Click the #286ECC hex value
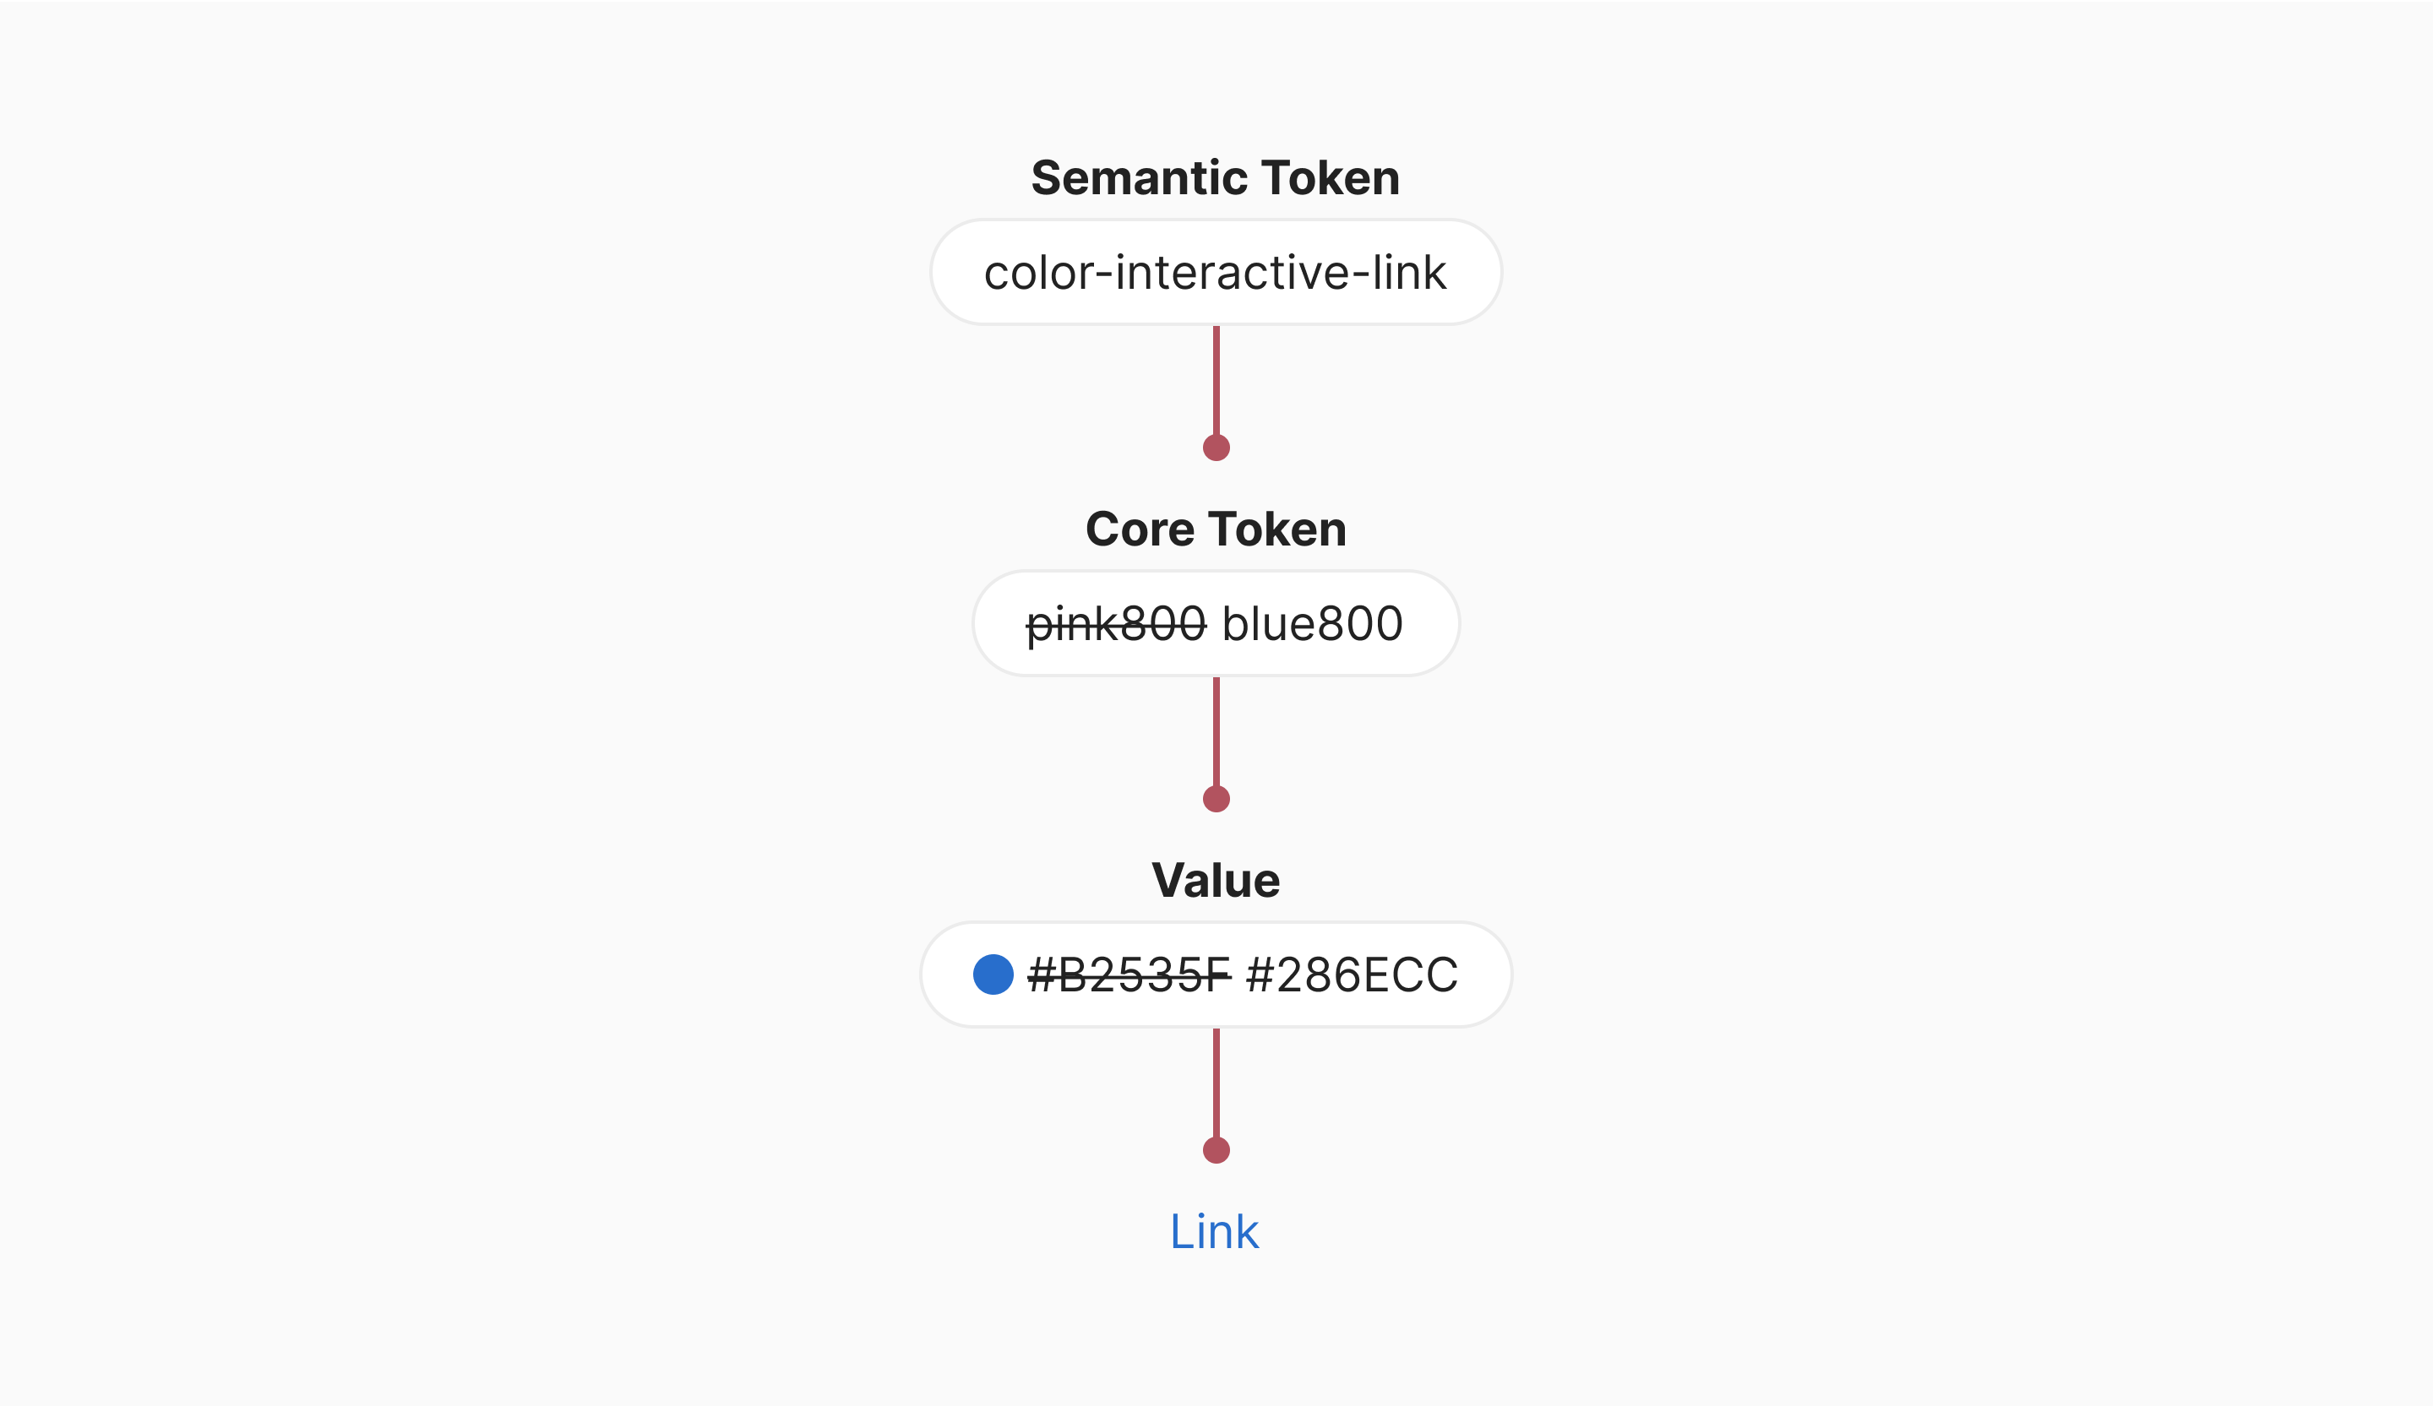2433x1406 pixels. [1352, 974]
